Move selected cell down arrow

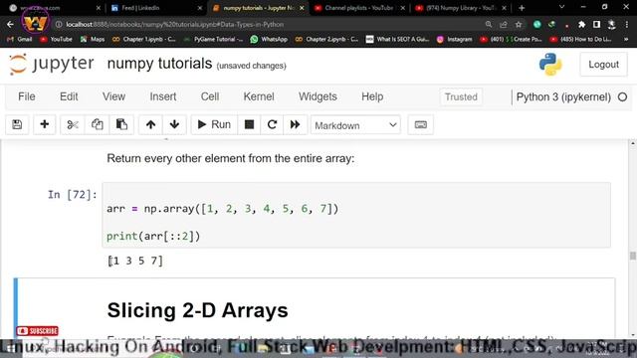tap(175, 124)
